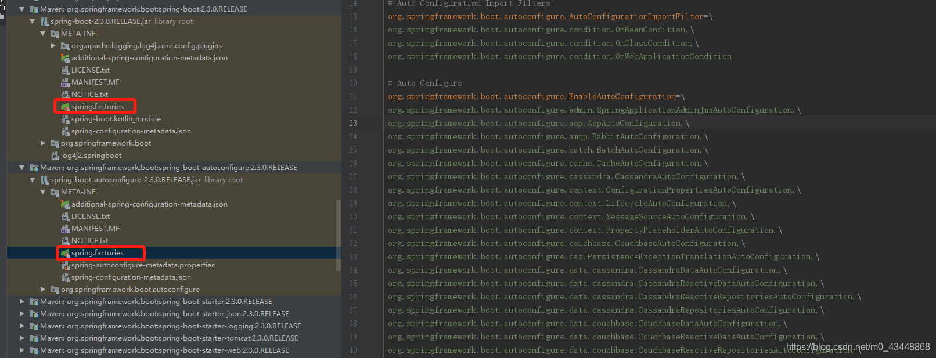Click spring-configuration-metadata.json icon in spring-boot jar

pos(65,131)
